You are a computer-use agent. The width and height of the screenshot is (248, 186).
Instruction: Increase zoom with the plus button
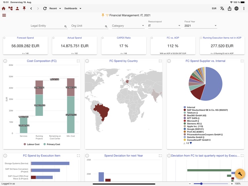coord(232,184)
